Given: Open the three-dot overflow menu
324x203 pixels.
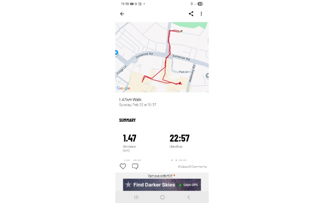Looking at the screenshot, I should pyautogui.click(x=201, y=14).
